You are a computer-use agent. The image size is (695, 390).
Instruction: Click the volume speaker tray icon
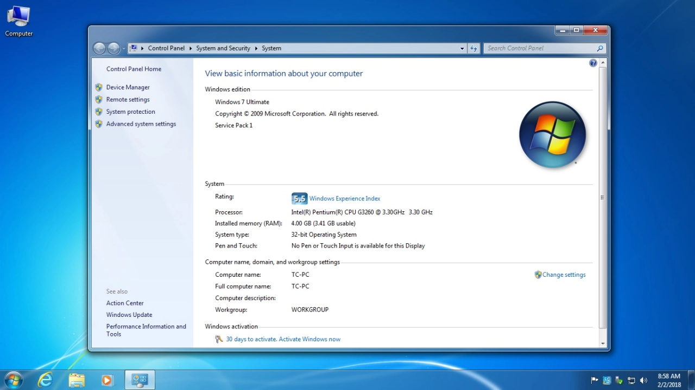643,380
